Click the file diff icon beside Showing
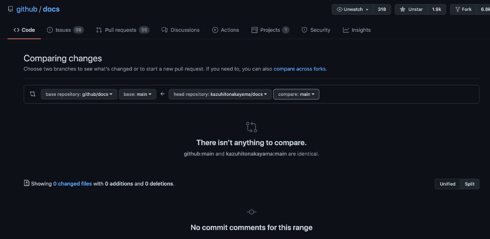Viewport: 490px width, 239px height. tap(27, 183)
